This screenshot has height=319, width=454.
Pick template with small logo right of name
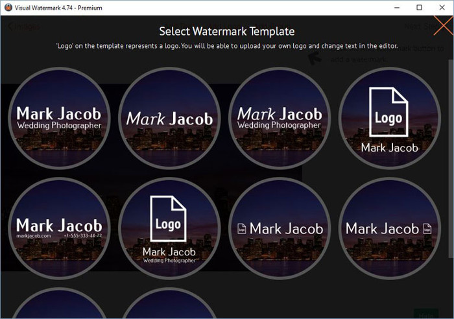click(389, 228)
